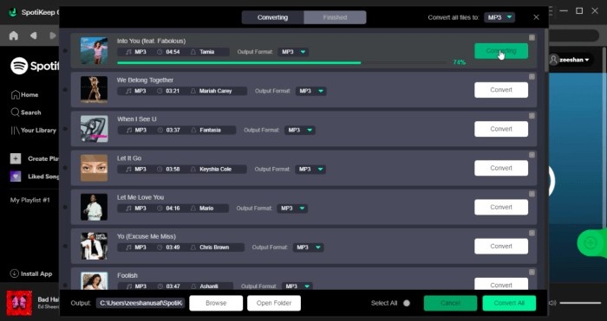Screen dimensions: 607x321
Task: Click the Let It Go album cover
Action: click(x=94, y=168)
